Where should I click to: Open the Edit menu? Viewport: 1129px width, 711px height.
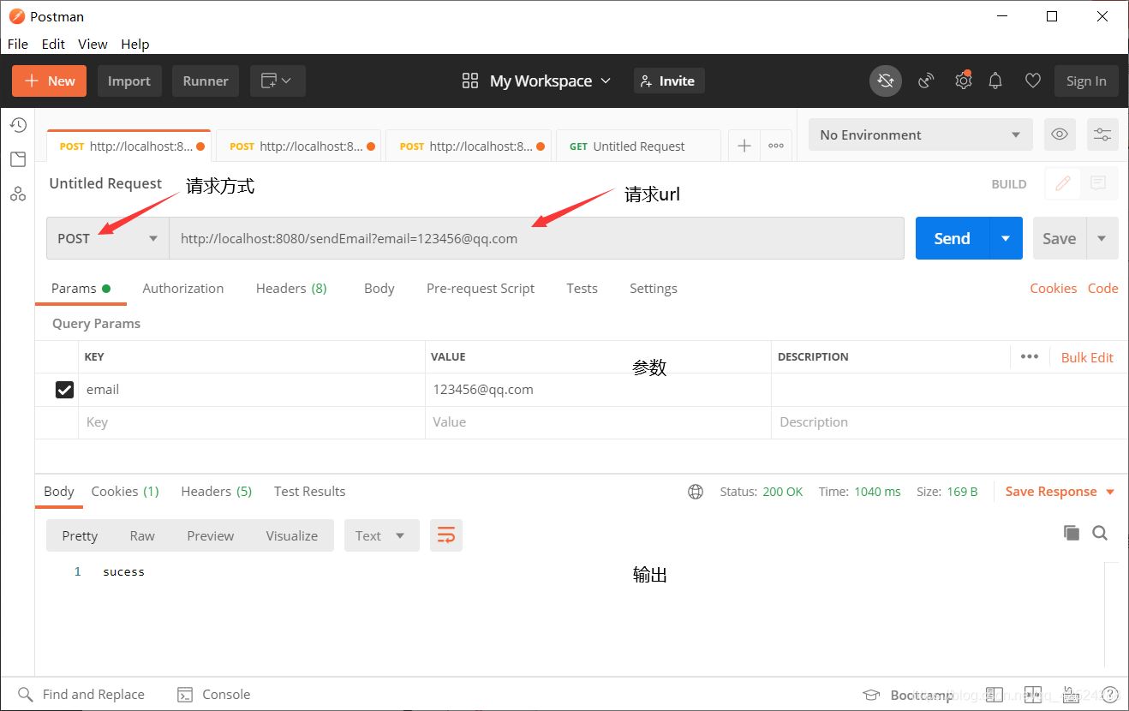[x=53, y=44]
